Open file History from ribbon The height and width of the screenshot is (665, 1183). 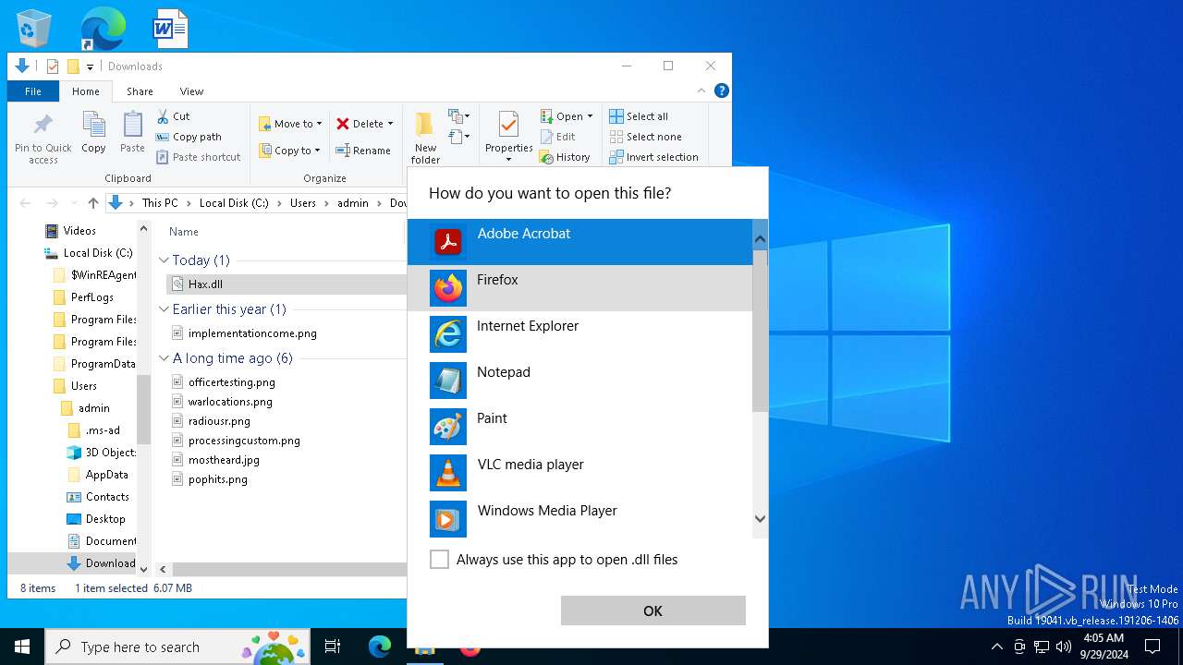click(565, 157)
